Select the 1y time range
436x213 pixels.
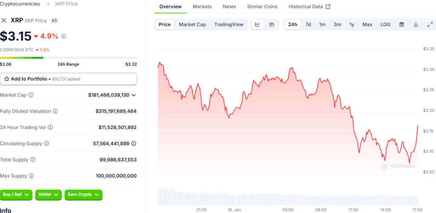[352, 24]
